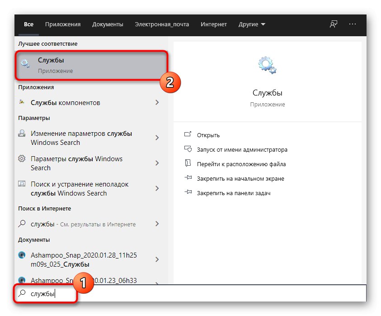Viewport: 381px width, 316px height.
Task: Click the magnifier icon in search box
Action: [x=21, y=294]
